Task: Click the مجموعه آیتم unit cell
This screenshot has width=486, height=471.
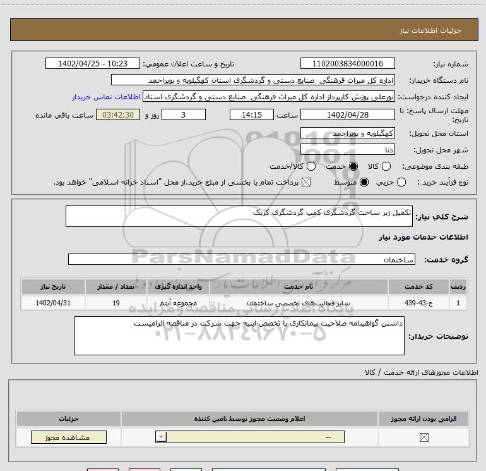Action: tap(178, 303)
